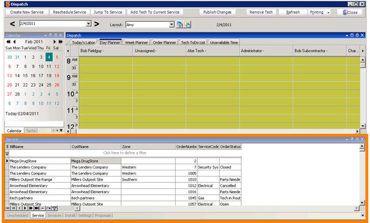The image size is (370, 223).
Task: Open the date 2/4/2011 dropdown
Action: (x=89, y=23)
